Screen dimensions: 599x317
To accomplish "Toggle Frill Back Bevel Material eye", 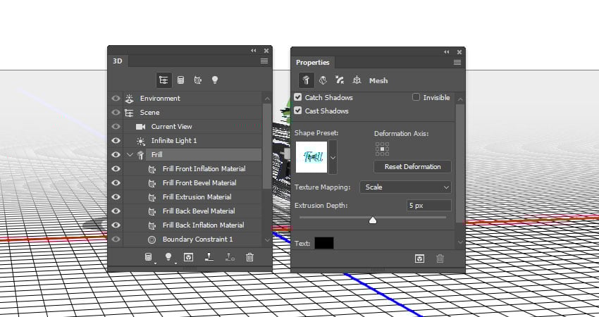I will coord(116,211).
